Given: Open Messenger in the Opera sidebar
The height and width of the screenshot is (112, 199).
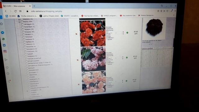Looking at the screenshot, I should click(x=2, y=33).
